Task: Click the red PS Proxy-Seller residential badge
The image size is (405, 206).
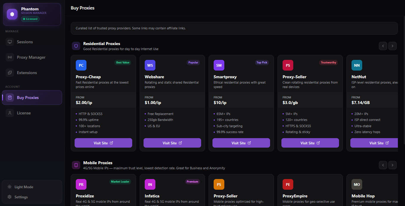Action: click(x=288, y=65)
